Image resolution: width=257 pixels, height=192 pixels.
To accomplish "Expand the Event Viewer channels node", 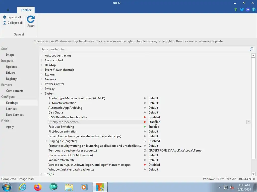I will coord(42,70).
